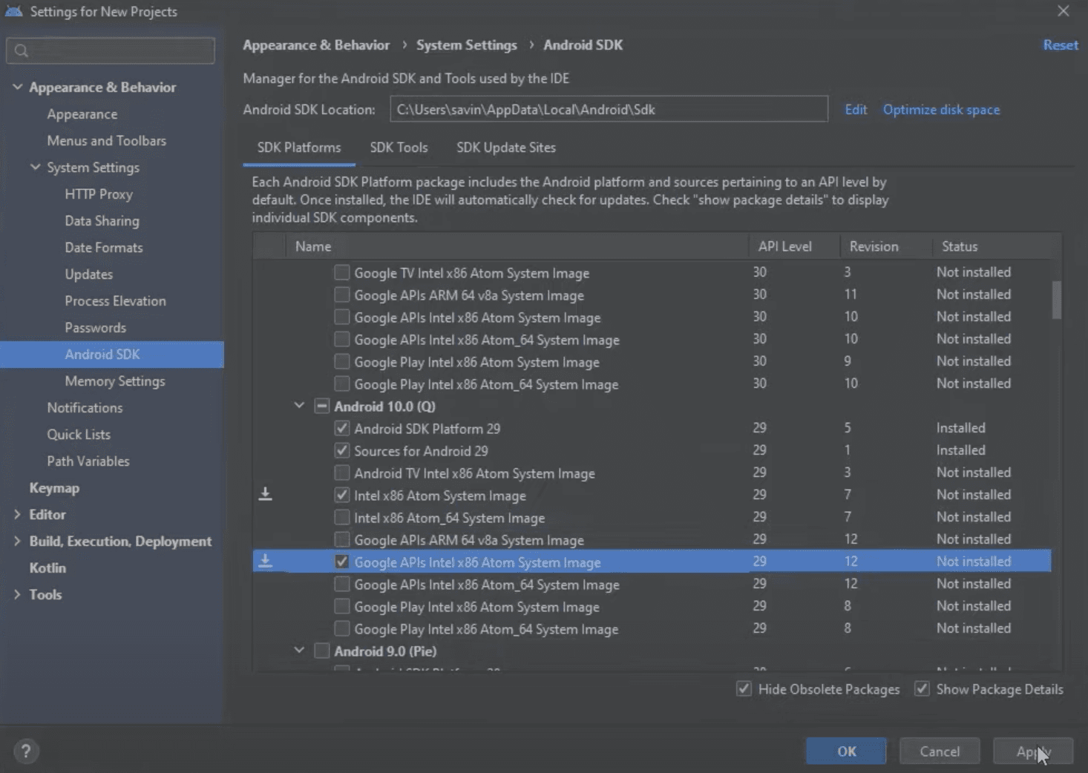Switch to the SDK Update Sites tab
The height and width of the screenshot is (773, 1088).
(506, 147)
